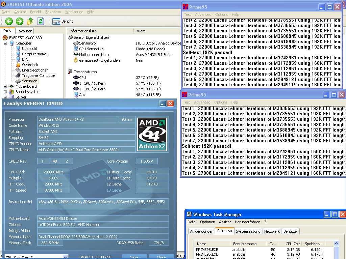Click the Up folder arrow icon in EVEREST

pos(30,21)
